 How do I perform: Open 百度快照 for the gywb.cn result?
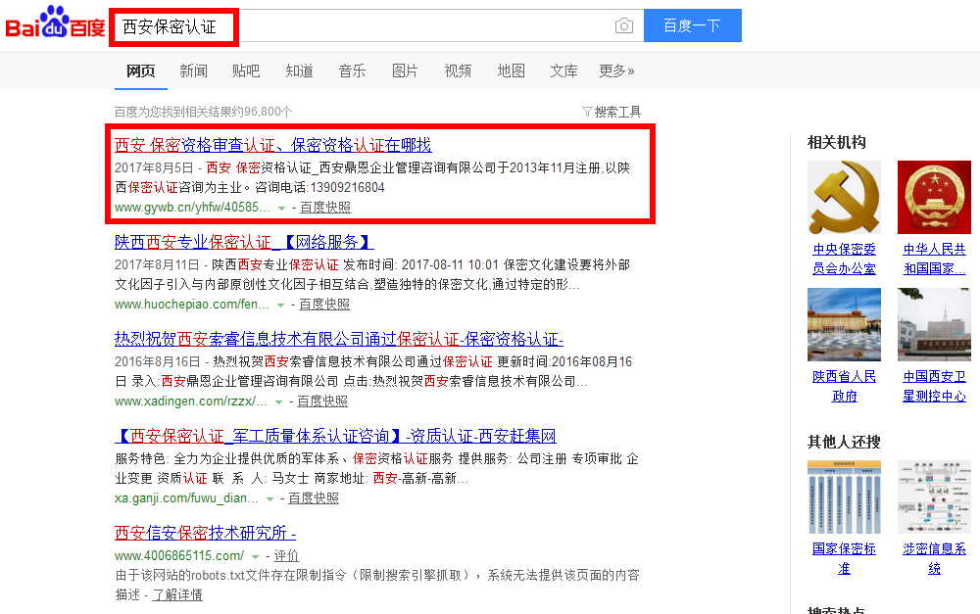(325, 208)
